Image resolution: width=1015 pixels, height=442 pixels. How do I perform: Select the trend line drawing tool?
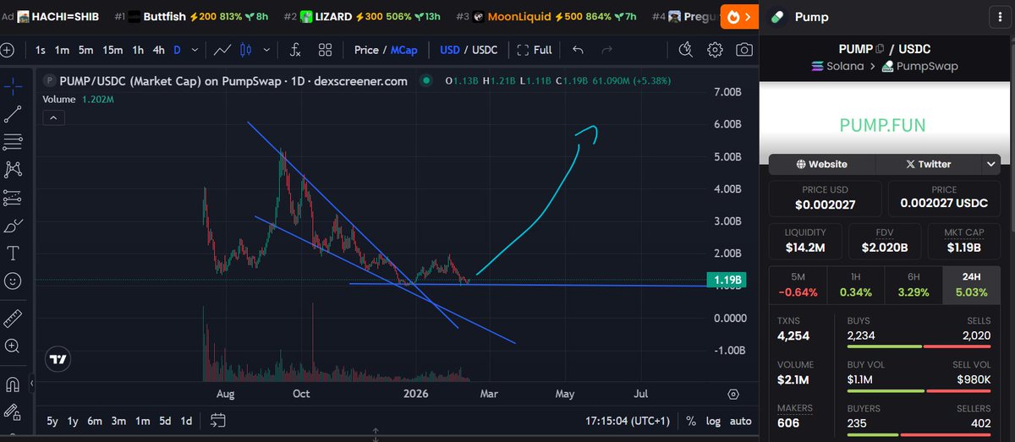(13, 114)
